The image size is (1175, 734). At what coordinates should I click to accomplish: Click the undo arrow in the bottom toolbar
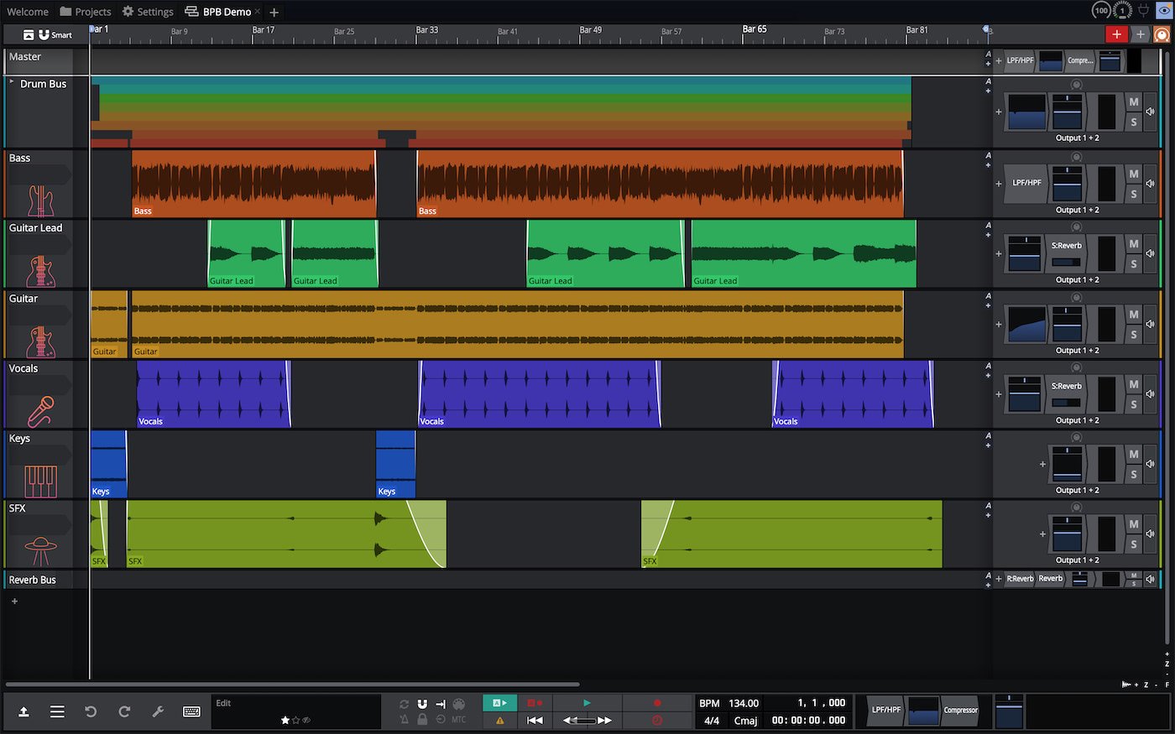tap(91, 711)
